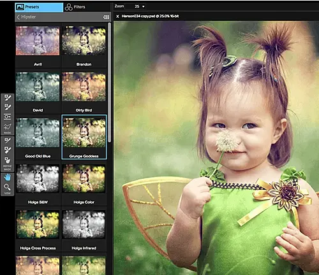
Task: Click the Avril preset label
Action: (38, 64)
